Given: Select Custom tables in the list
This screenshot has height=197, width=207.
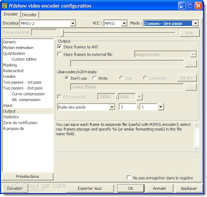Looking at the screenshot, I should pos(24,59).
